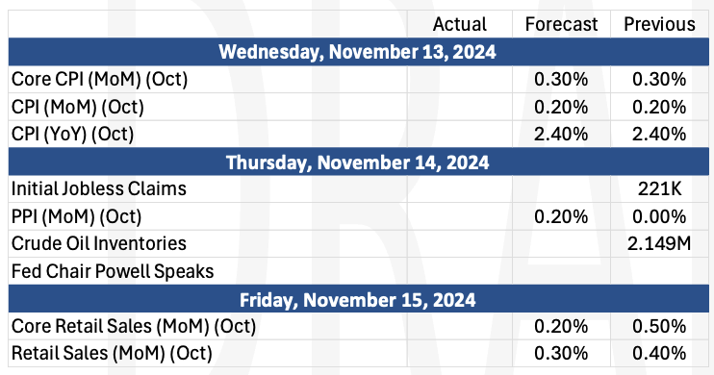Select the CPI (MoM) (Oct) row label

click(78, 108)
